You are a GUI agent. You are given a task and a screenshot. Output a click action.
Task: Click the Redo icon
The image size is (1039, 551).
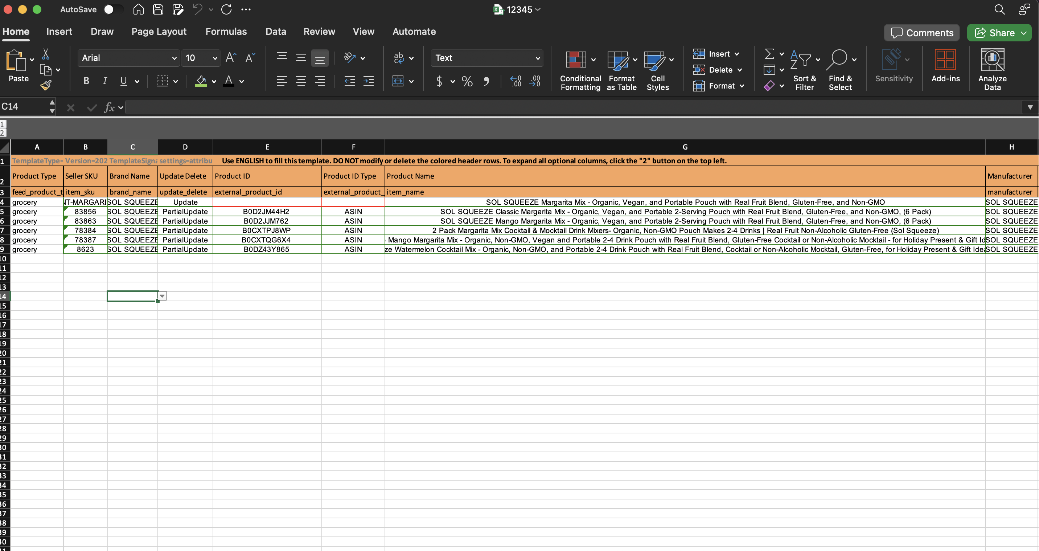coord(226,9)
